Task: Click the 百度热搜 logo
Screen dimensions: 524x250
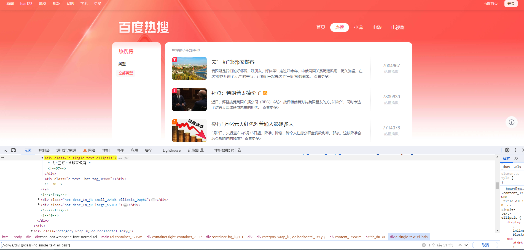Action: [144, 27]
